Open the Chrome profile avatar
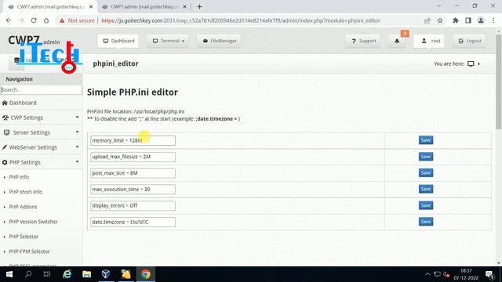 481,20
